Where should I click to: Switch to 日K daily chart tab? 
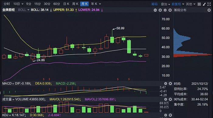[66, 4]
